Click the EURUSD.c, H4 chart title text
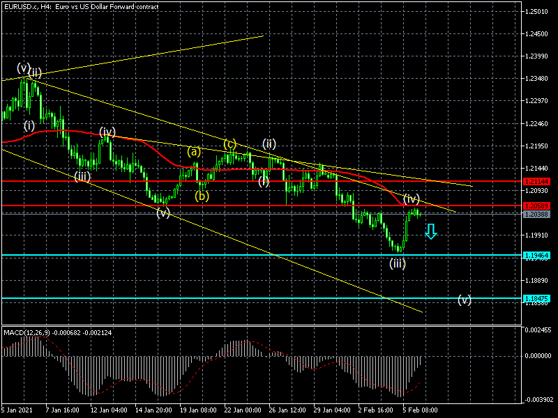Viewport: 558px width, 418px height. (x=81, y=6)
